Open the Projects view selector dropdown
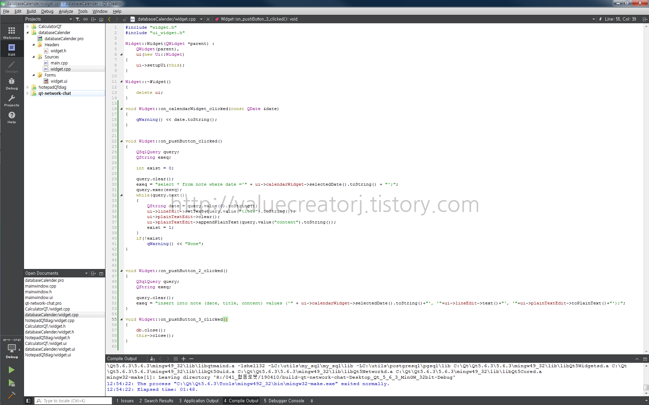Screen dimensions: 649x405 pyautogui.click(x=71, y=19)
